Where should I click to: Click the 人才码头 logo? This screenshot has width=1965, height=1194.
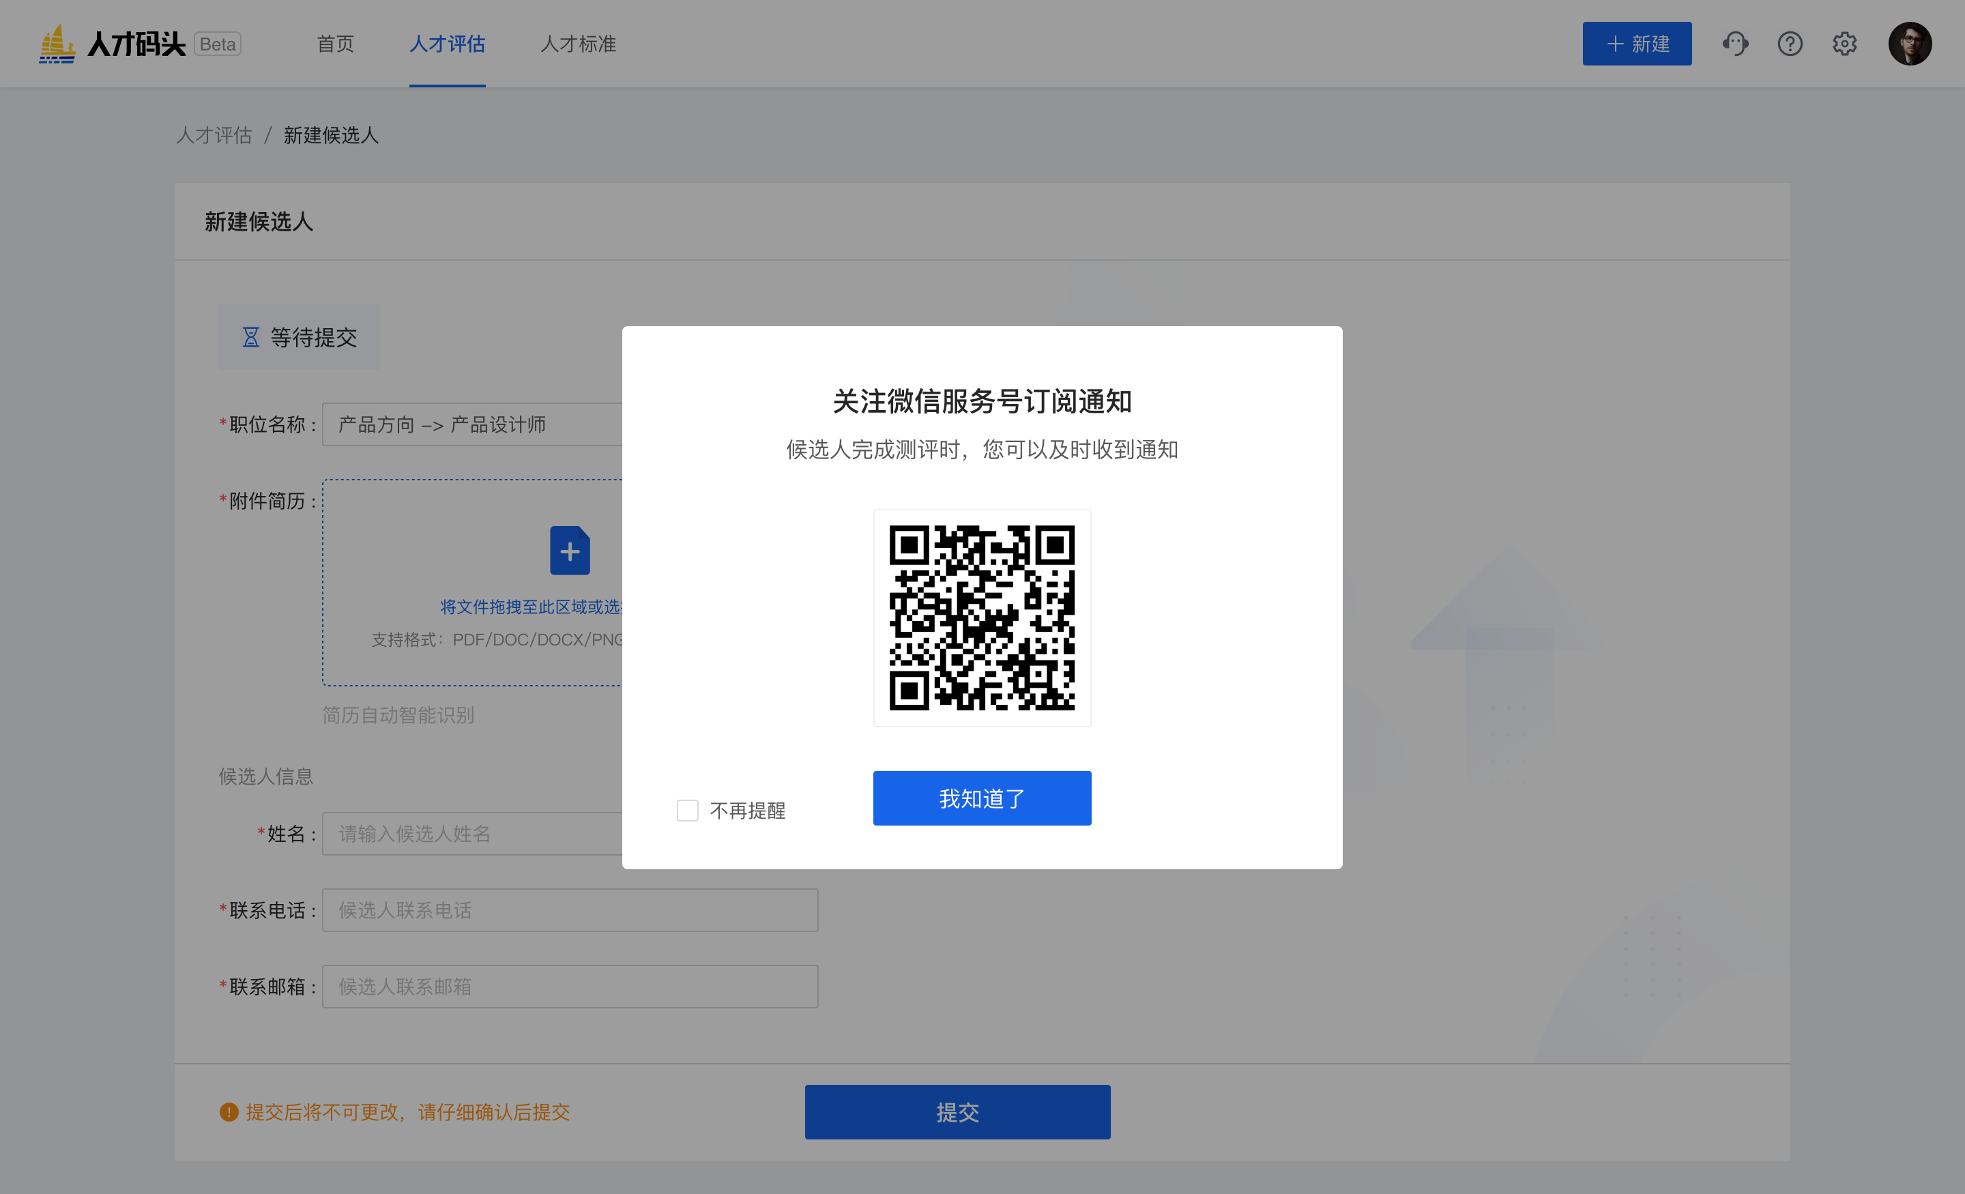(112, 43)
